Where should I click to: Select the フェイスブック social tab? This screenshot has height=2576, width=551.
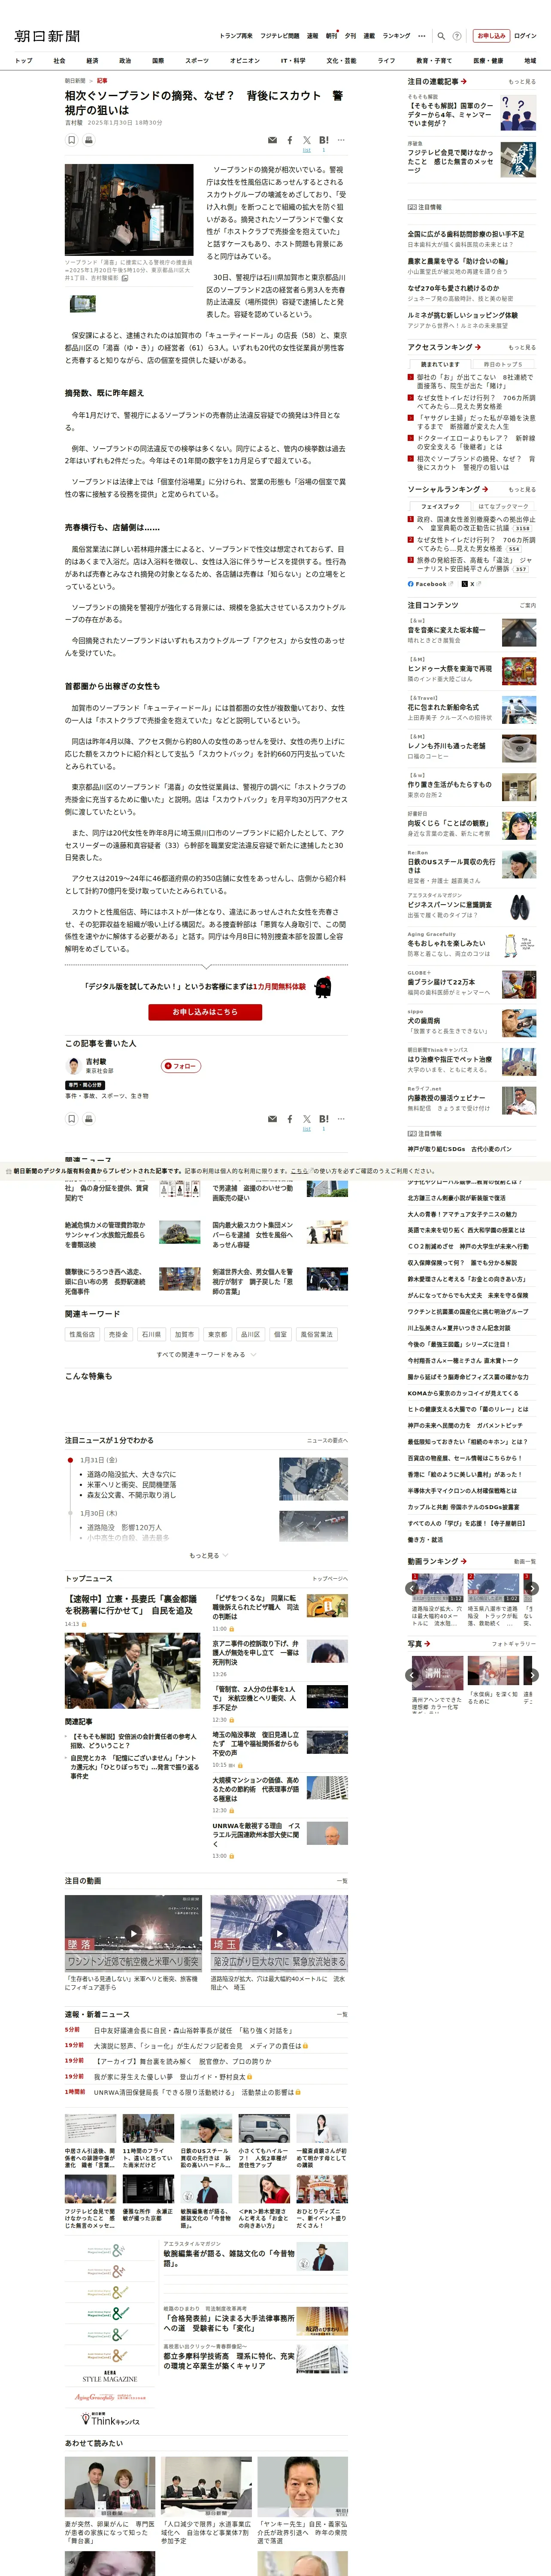click(440, 506)
